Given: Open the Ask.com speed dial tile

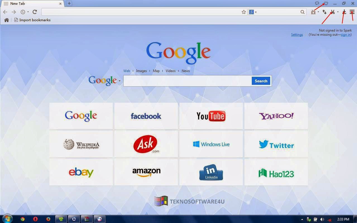Looking at the screenshot, I should pyautogui.click(x=146, y=144).
